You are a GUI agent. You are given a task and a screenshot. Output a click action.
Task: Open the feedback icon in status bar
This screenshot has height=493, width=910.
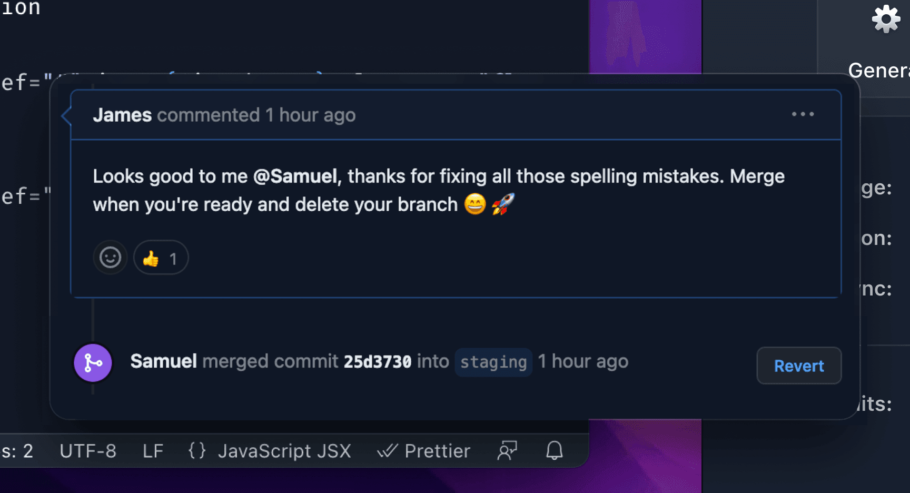[507, 451]
